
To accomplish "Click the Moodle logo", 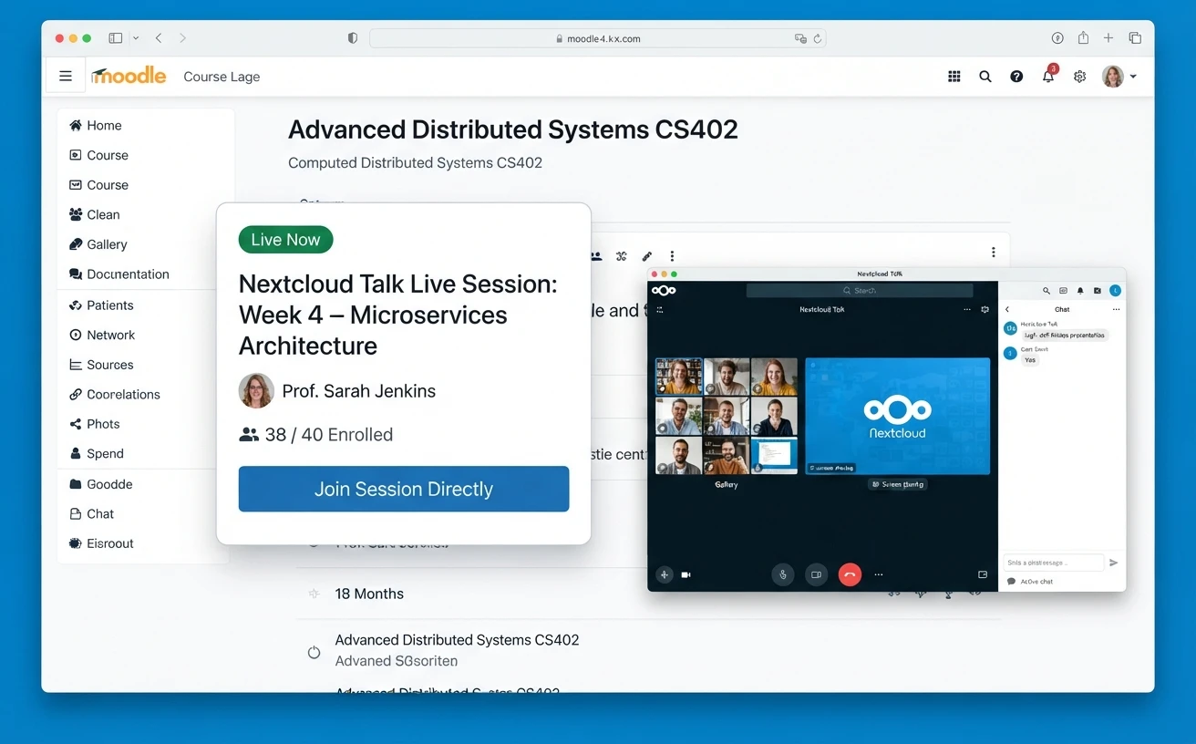I will 129,76.
